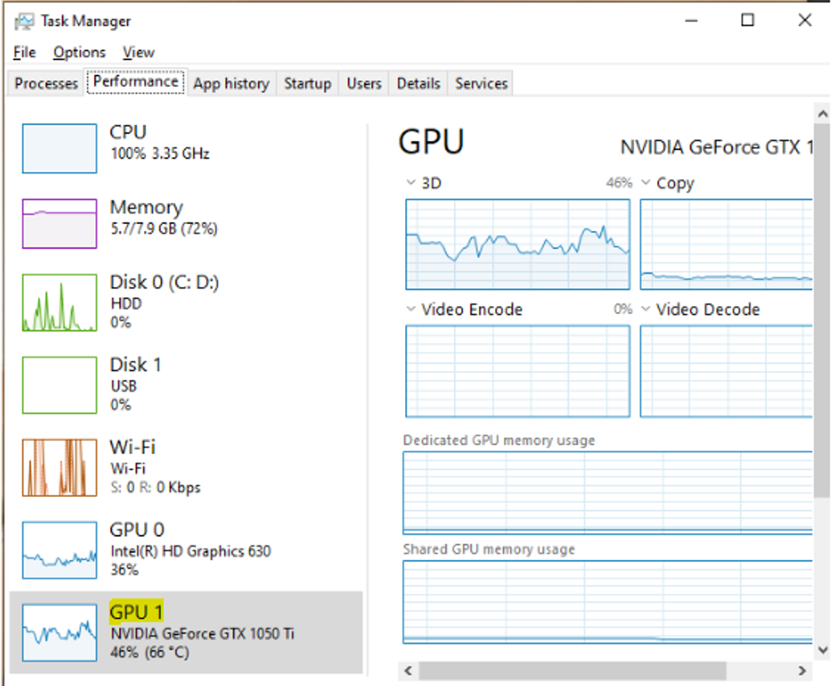Open the File menu
The width and height of the screenshot is (835, 686).
pyautogui.click(x=25, y=52)
